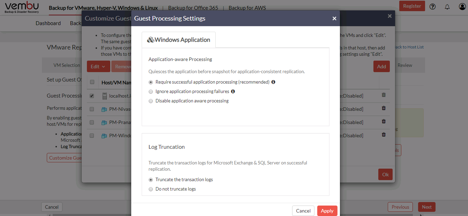
Task: Open the Edit dropdown in Customize Guest dialog
Action: coord(98,67)
